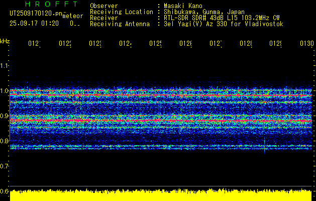Click the 1.1 kHz frequency label

click(4, 65)
